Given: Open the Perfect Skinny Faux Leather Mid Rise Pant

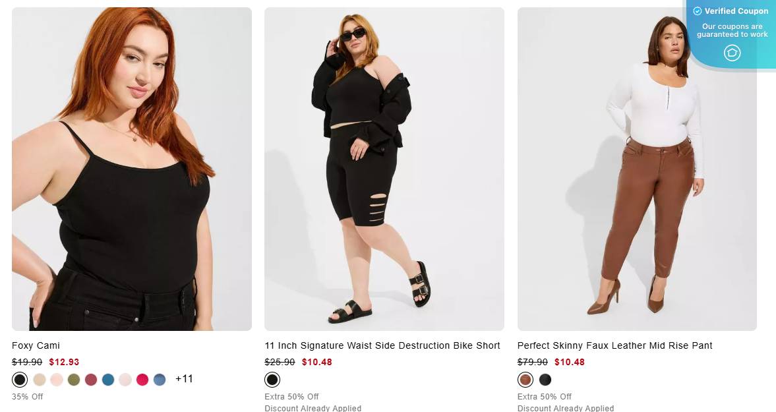Looking at the screenshot, I should click(x=614, y=345).
